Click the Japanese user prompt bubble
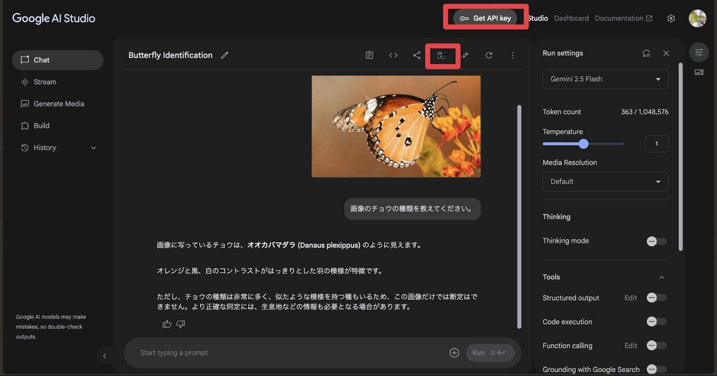 [x=412, y=209]
